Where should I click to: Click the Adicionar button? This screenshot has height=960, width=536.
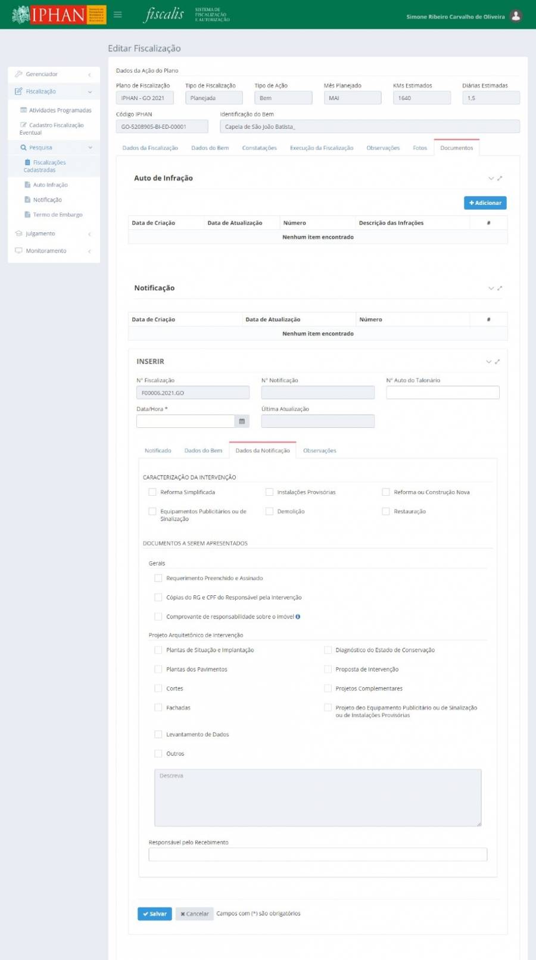(x=485, y=203)
